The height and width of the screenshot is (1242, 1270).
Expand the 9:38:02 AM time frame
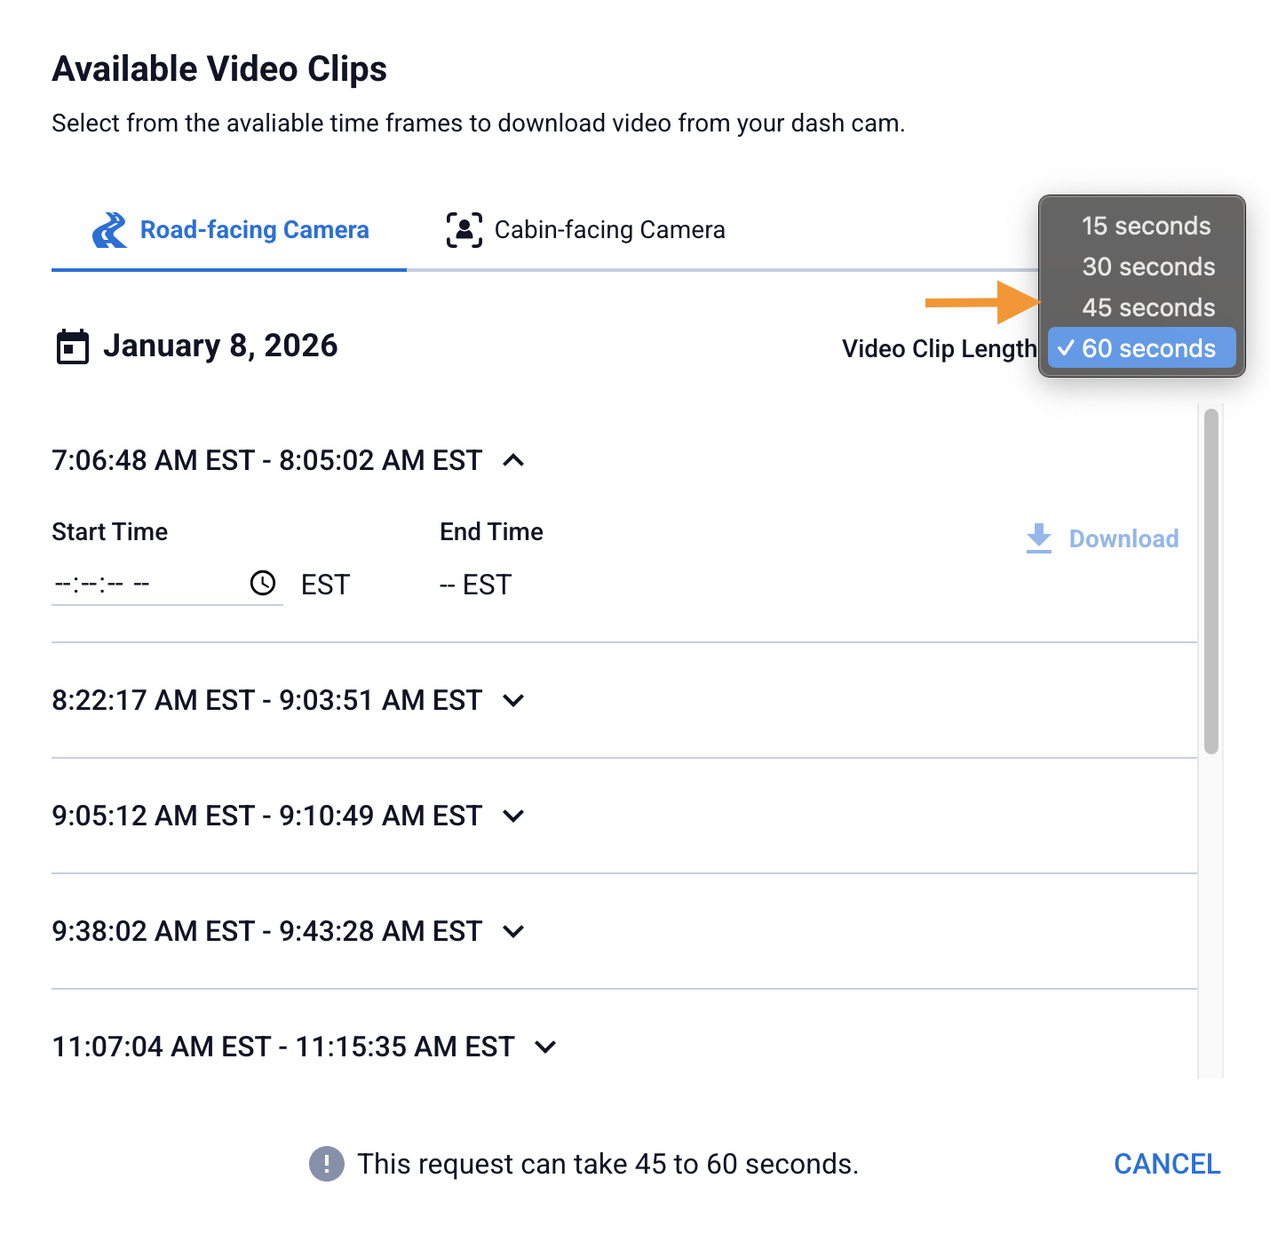(513, 931)
